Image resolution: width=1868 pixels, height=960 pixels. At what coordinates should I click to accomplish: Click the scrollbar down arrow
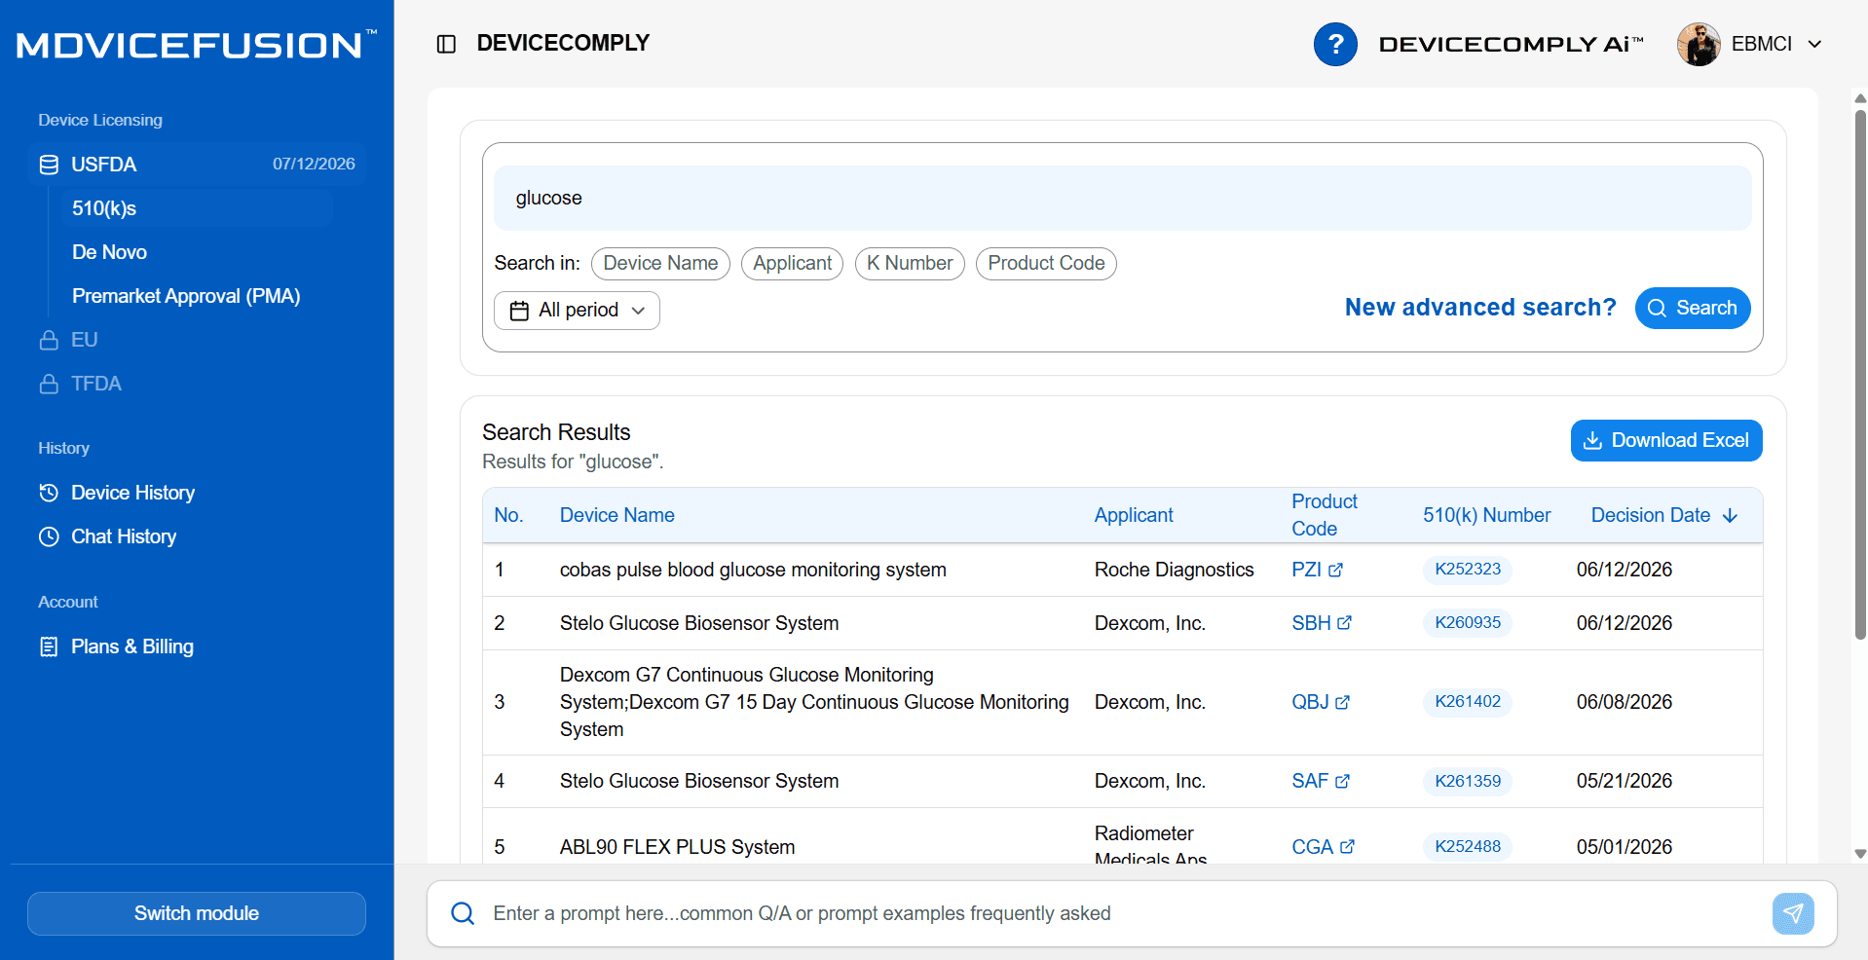[1860, 854]
